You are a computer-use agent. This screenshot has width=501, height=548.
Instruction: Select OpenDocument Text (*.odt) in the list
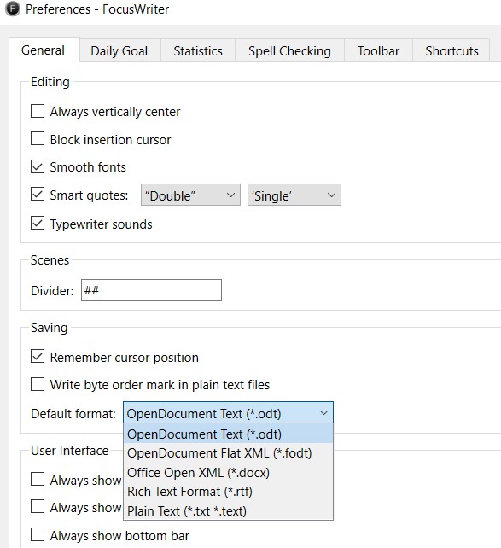click(229, 434)
